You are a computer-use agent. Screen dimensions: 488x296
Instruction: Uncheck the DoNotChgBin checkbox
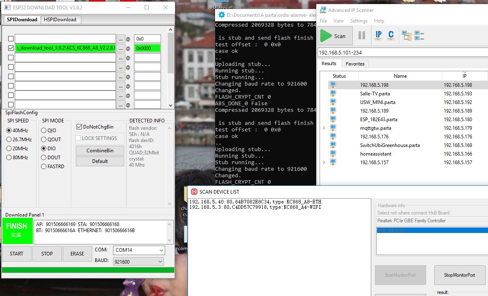pyautogui.click(x=79, y=127)
